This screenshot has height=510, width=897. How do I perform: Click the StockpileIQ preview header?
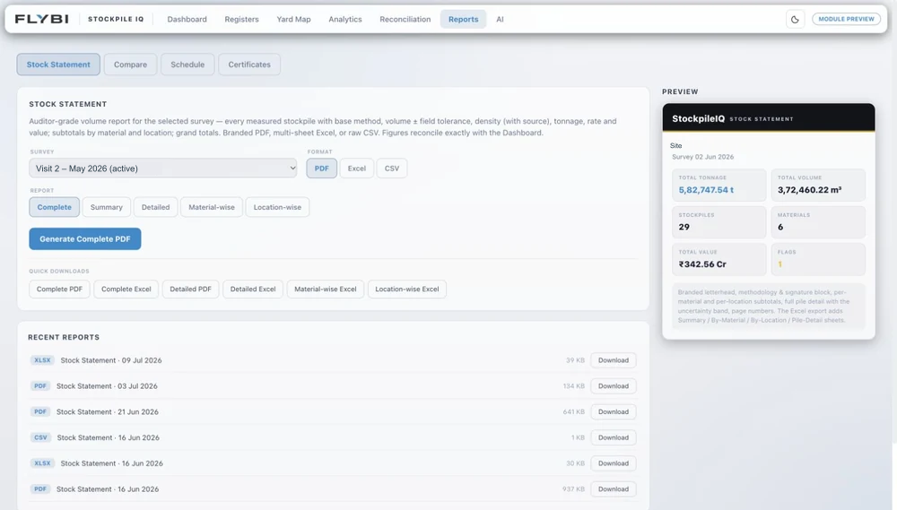769,117
